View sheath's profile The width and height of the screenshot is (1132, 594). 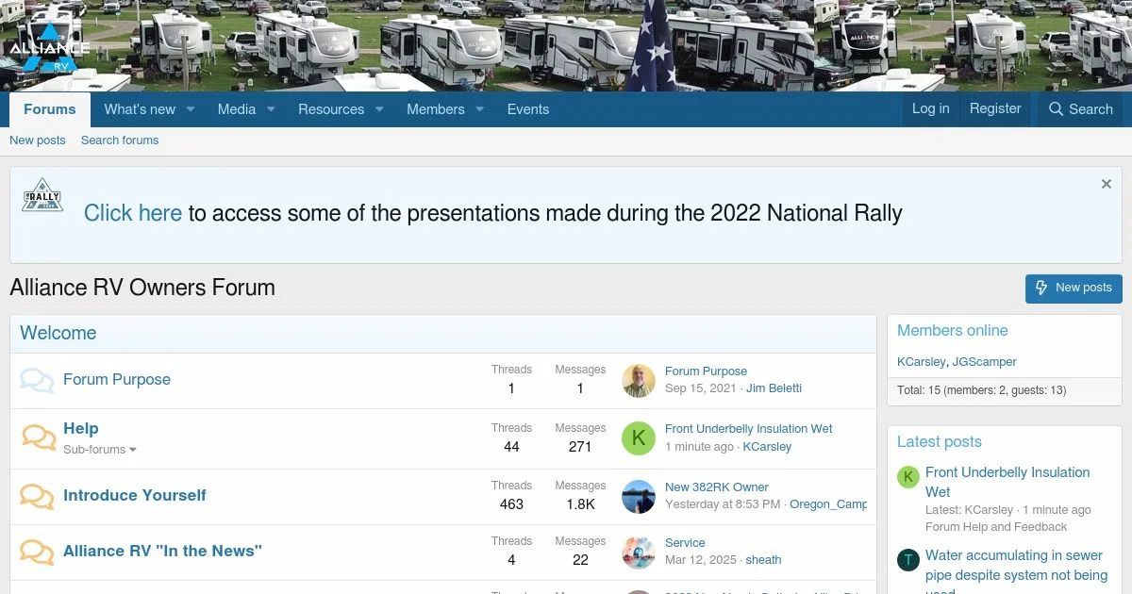763,560
